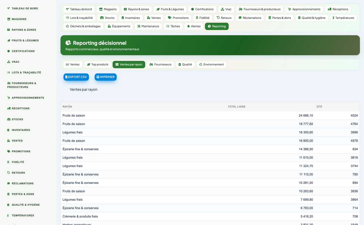Go to Tâches in top navigation
This screenshot has width=364, height=225.
173,26
